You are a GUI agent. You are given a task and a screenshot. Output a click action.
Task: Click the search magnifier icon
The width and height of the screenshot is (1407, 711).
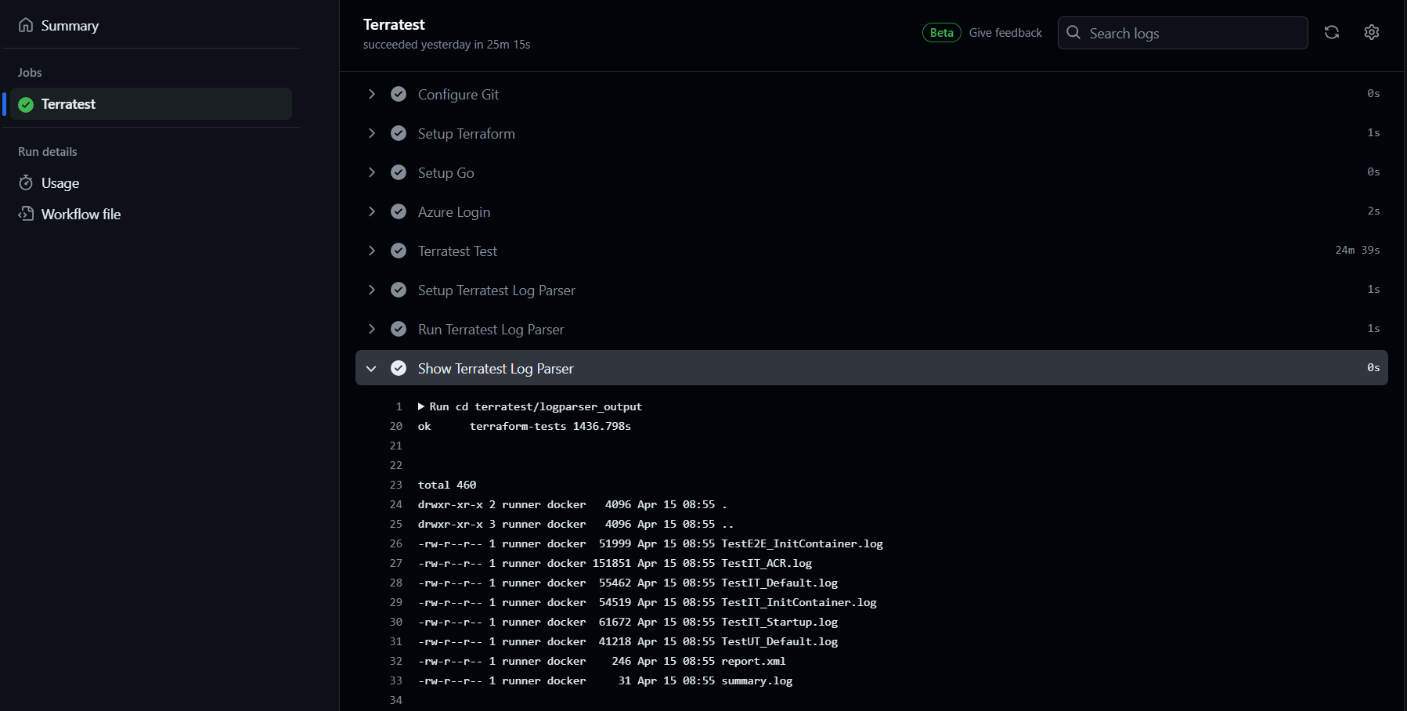point(1073,33)
